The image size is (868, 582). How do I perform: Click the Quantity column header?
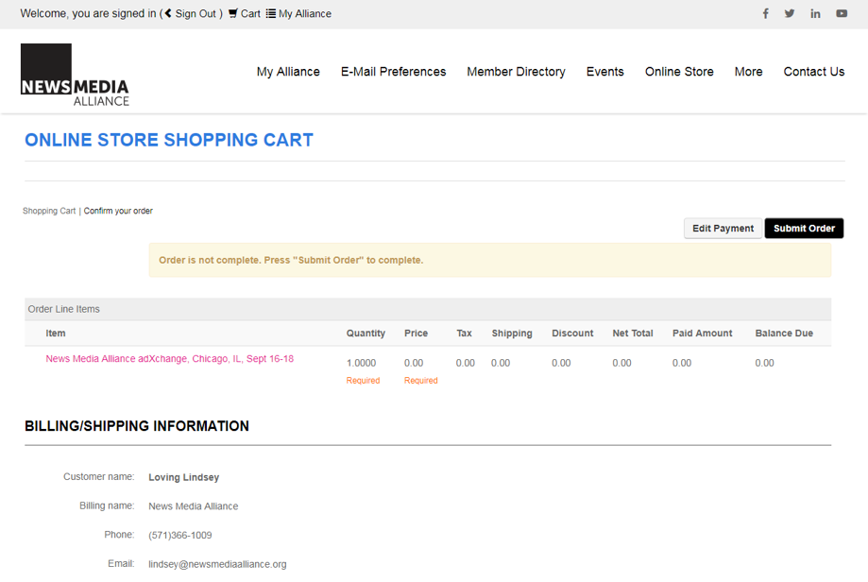pyautogui.click(x=366, y=334)
